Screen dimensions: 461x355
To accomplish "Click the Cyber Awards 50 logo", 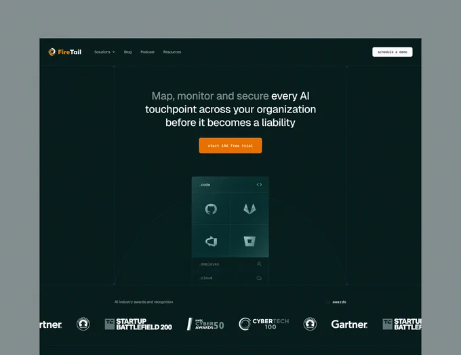I will click(205, 324).
